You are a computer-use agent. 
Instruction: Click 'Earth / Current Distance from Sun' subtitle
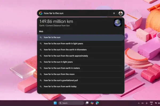pos(55,25)
